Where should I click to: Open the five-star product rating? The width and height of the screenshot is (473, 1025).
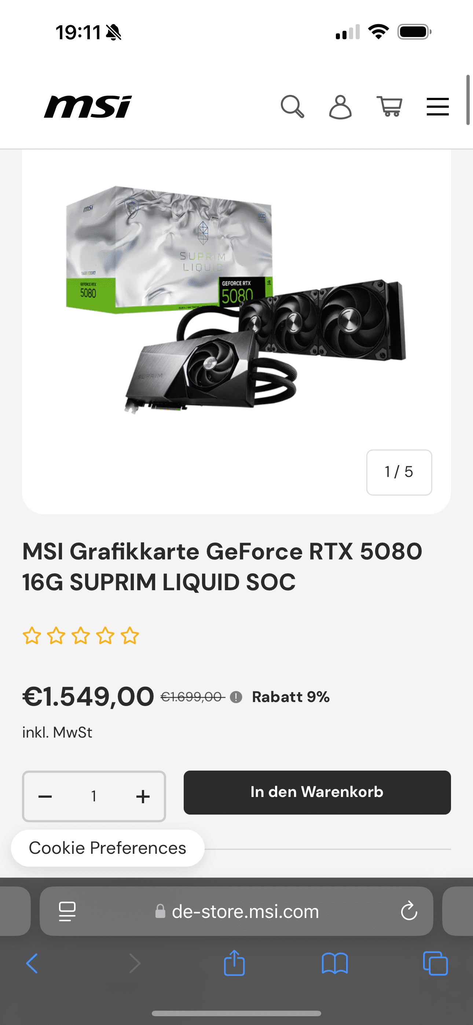(81, 635)
